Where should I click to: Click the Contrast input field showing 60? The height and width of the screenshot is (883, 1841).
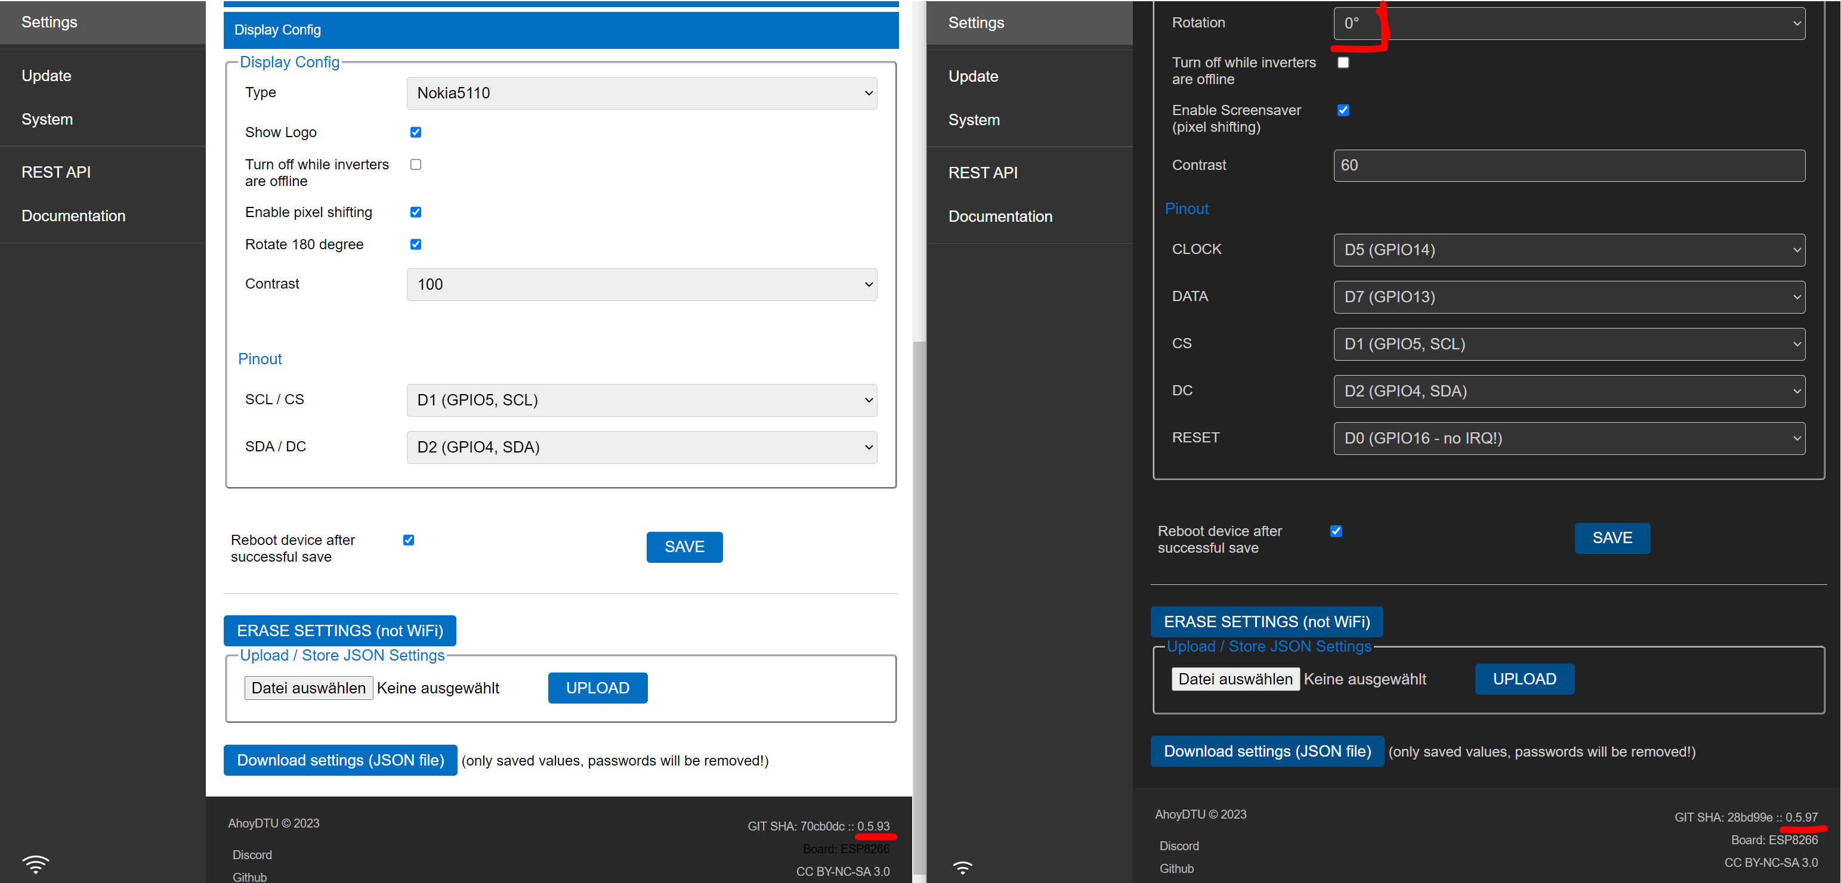tap(1570, 165)
